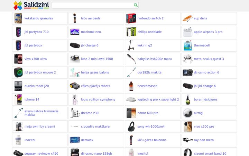
Task: Open the dji osmo nano 128gb link
Action: coord(96,154)
